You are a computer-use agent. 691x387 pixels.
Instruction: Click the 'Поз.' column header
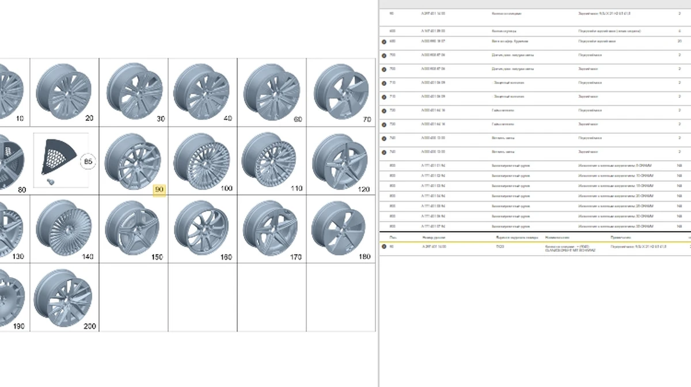(x=393, y=237)
